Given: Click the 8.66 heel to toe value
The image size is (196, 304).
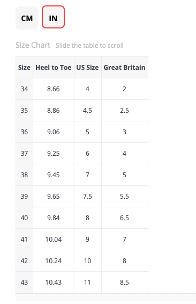Looking at the screenshot, I should 54,89.
